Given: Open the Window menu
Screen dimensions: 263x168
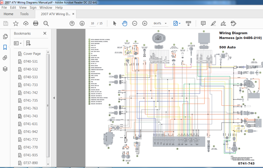Looking at the screenshot, I should coord(46,8).
